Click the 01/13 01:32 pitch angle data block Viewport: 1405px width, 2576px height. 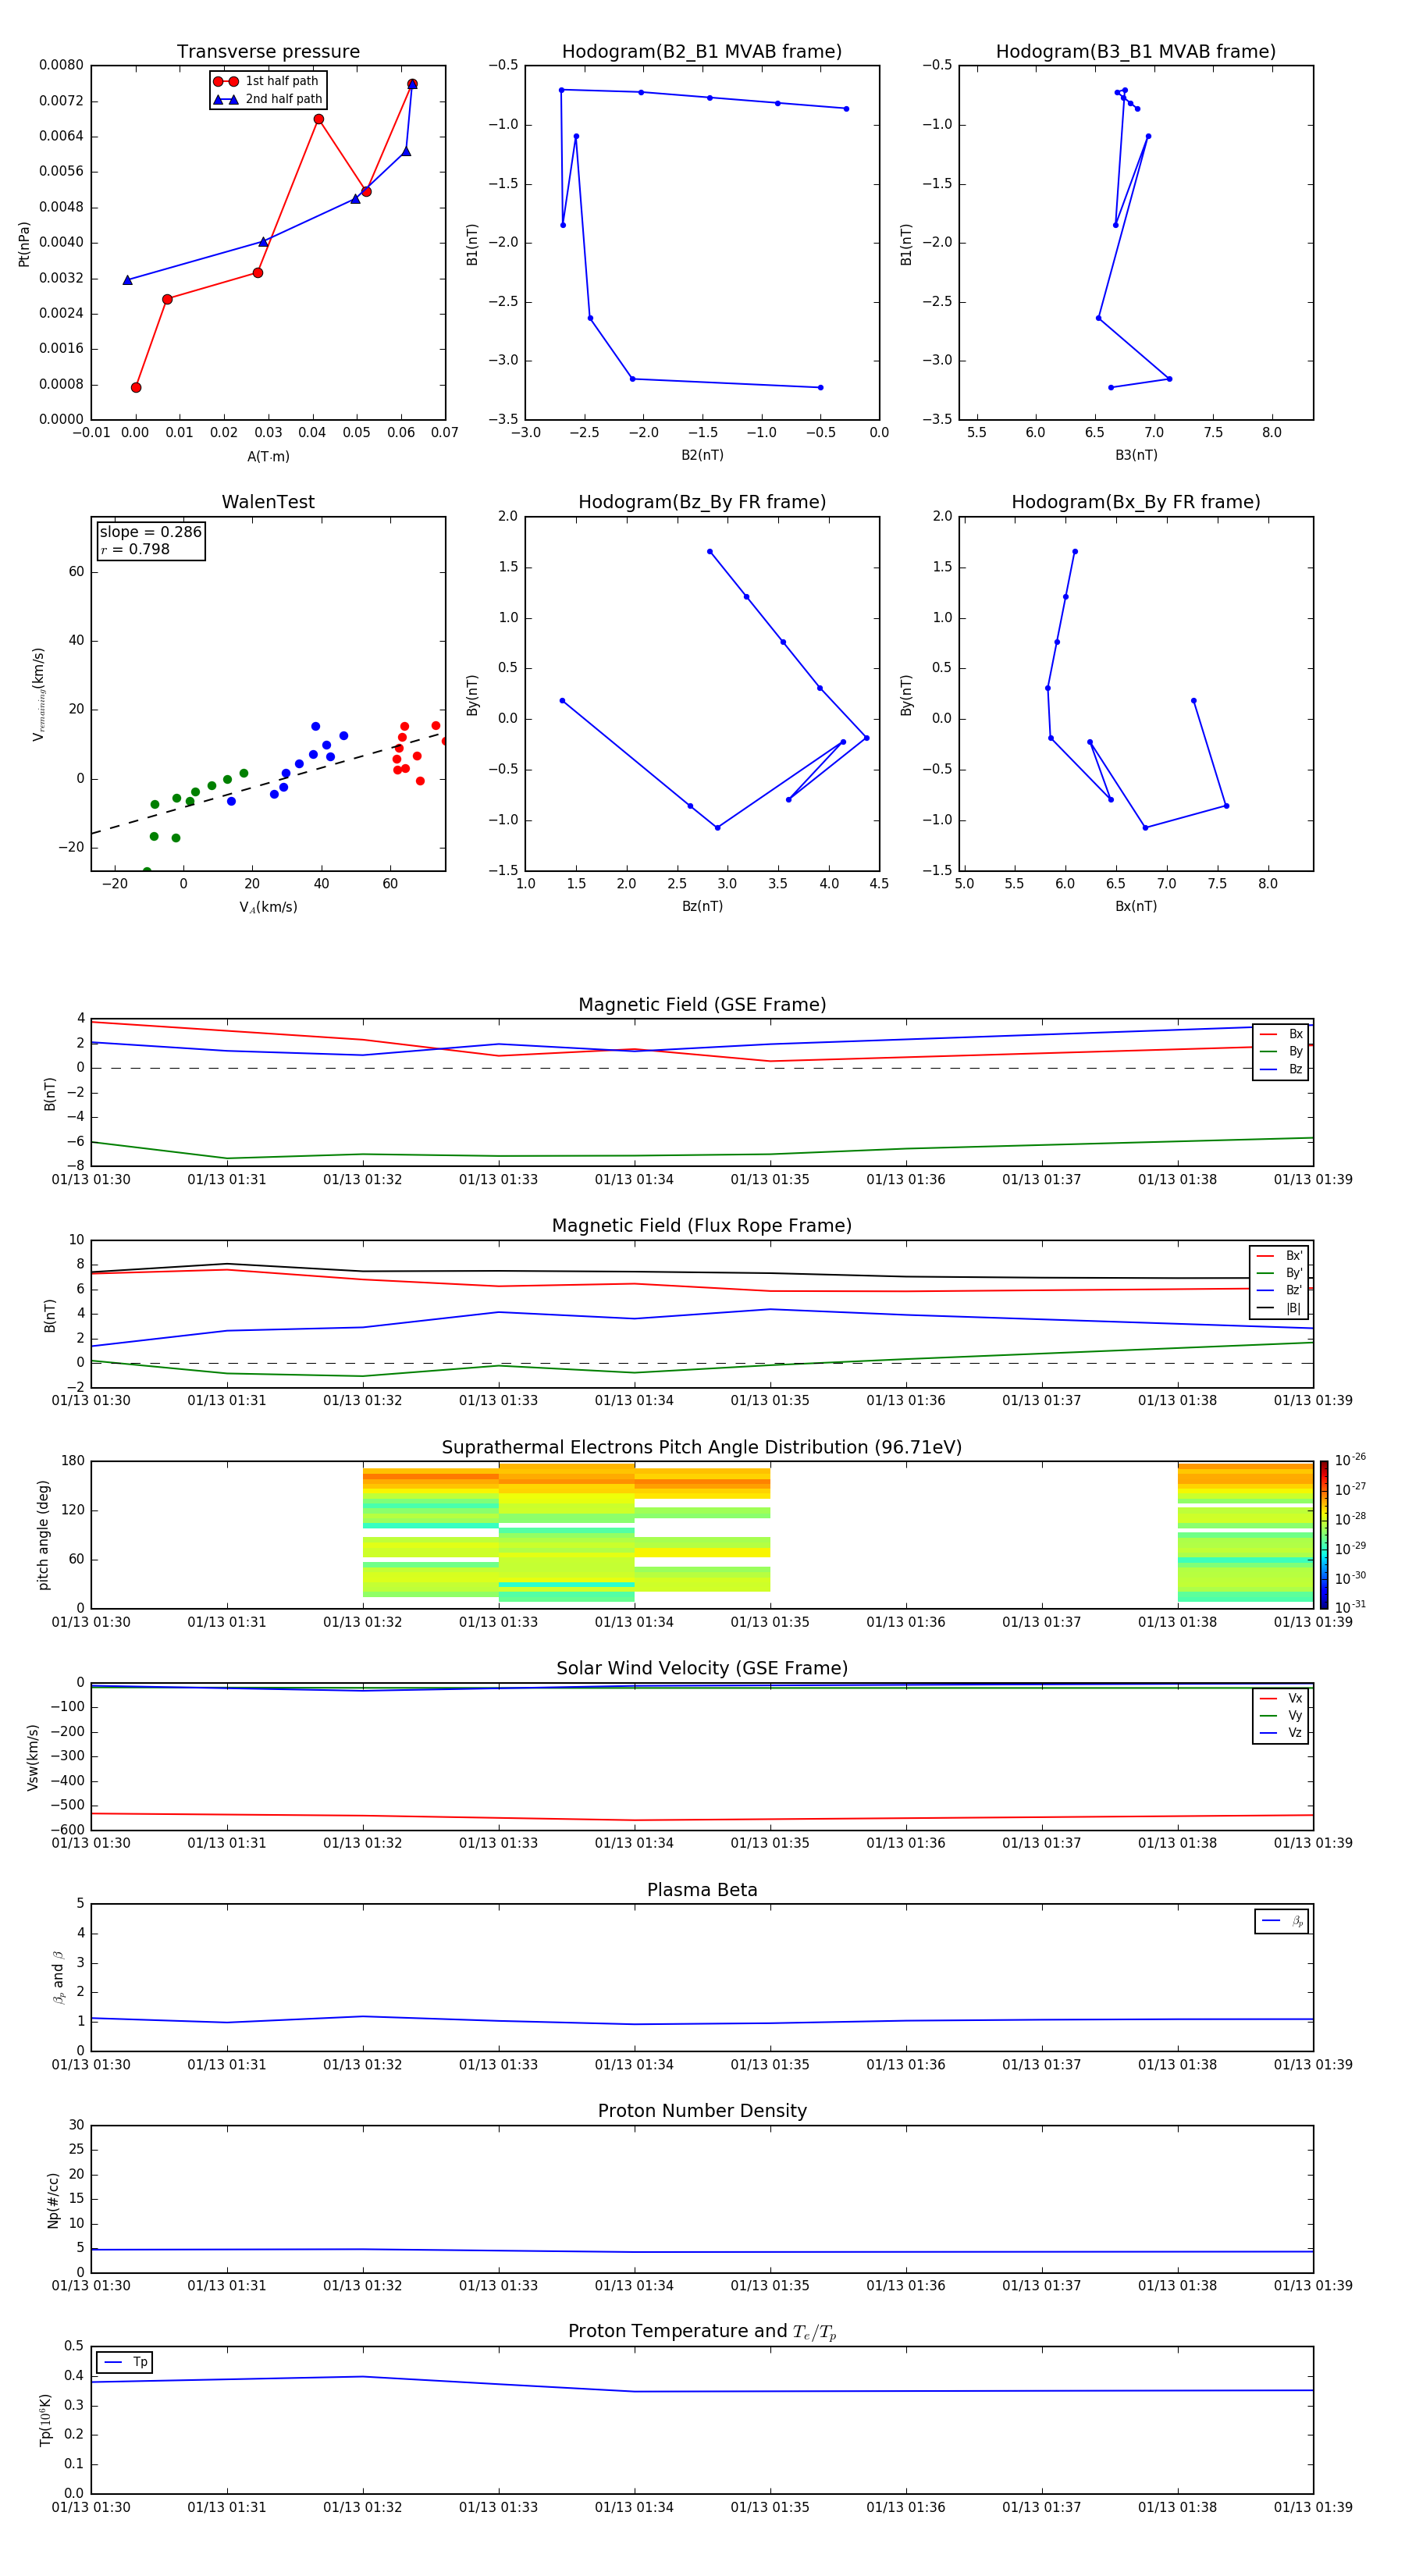pyautogui.click(x=430, y=1532)
